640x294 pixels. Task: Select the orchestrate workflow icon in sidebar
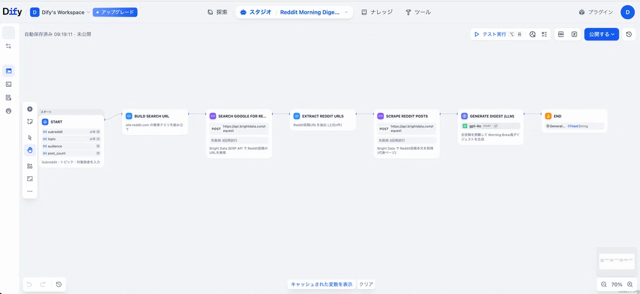click(9, 70)
